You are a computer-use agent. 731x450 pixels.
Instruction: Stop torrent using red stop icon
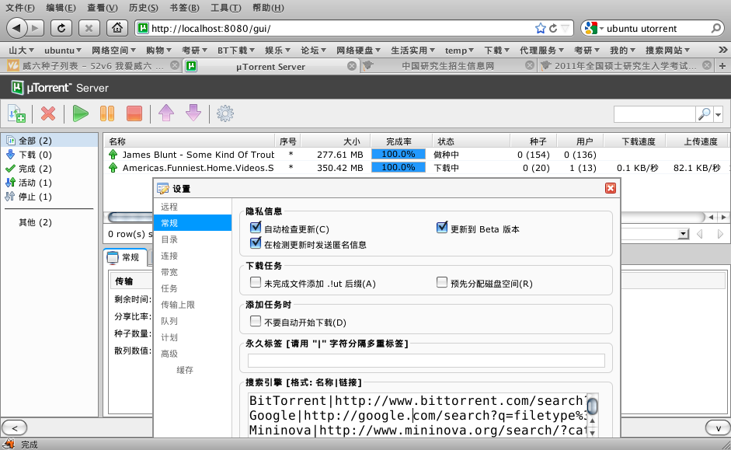[x=133, y=113]
